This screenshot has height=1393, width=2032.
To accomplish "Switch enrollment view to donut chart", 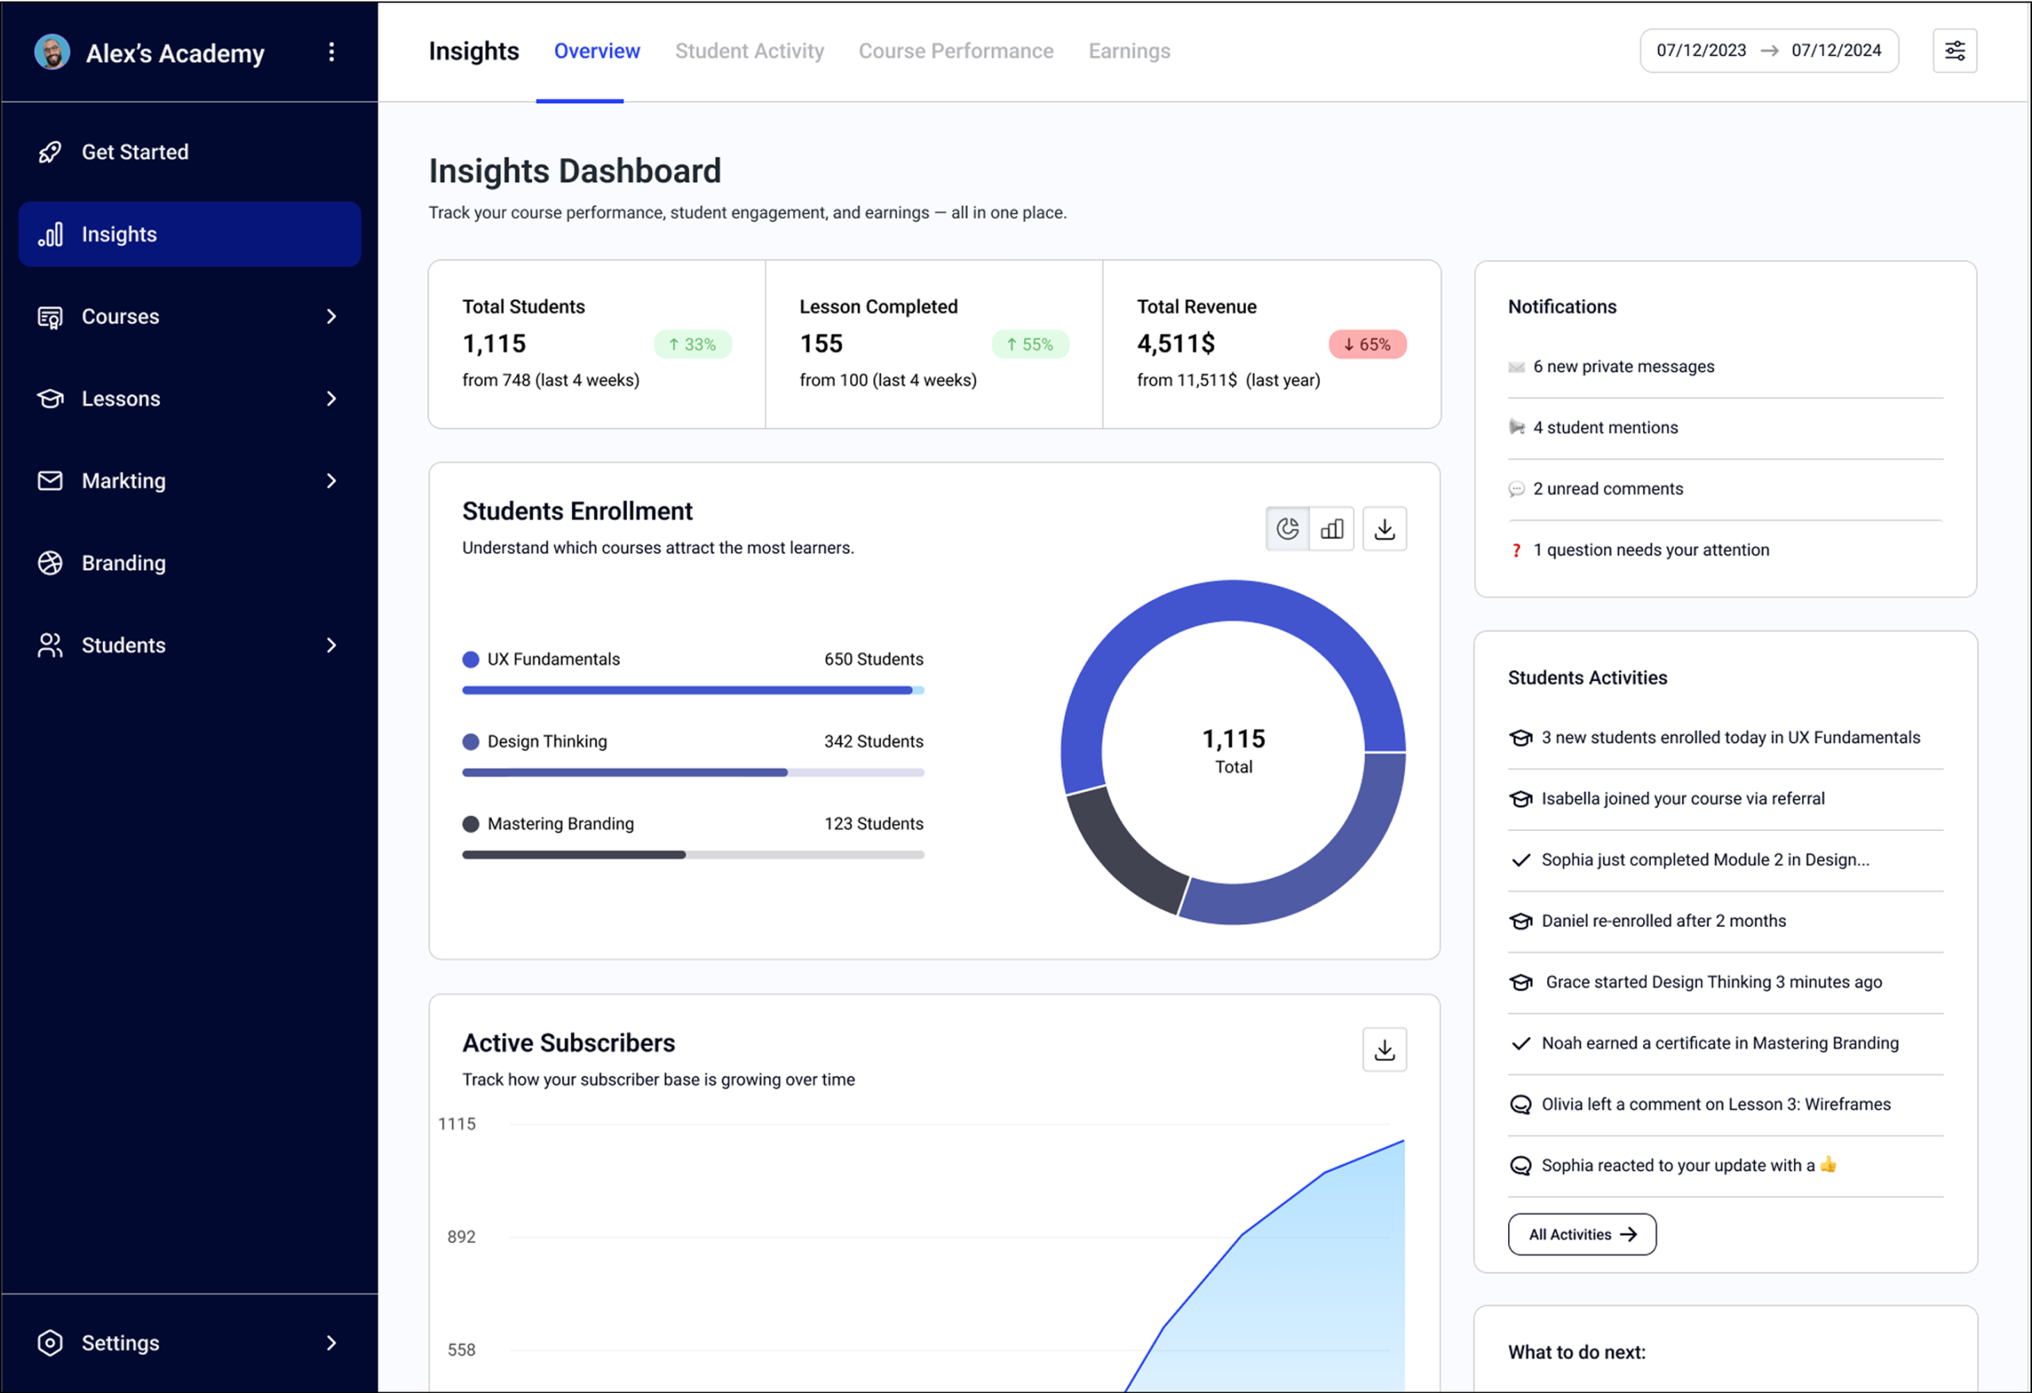I will pyautogui.click(x=1287, y=529).
